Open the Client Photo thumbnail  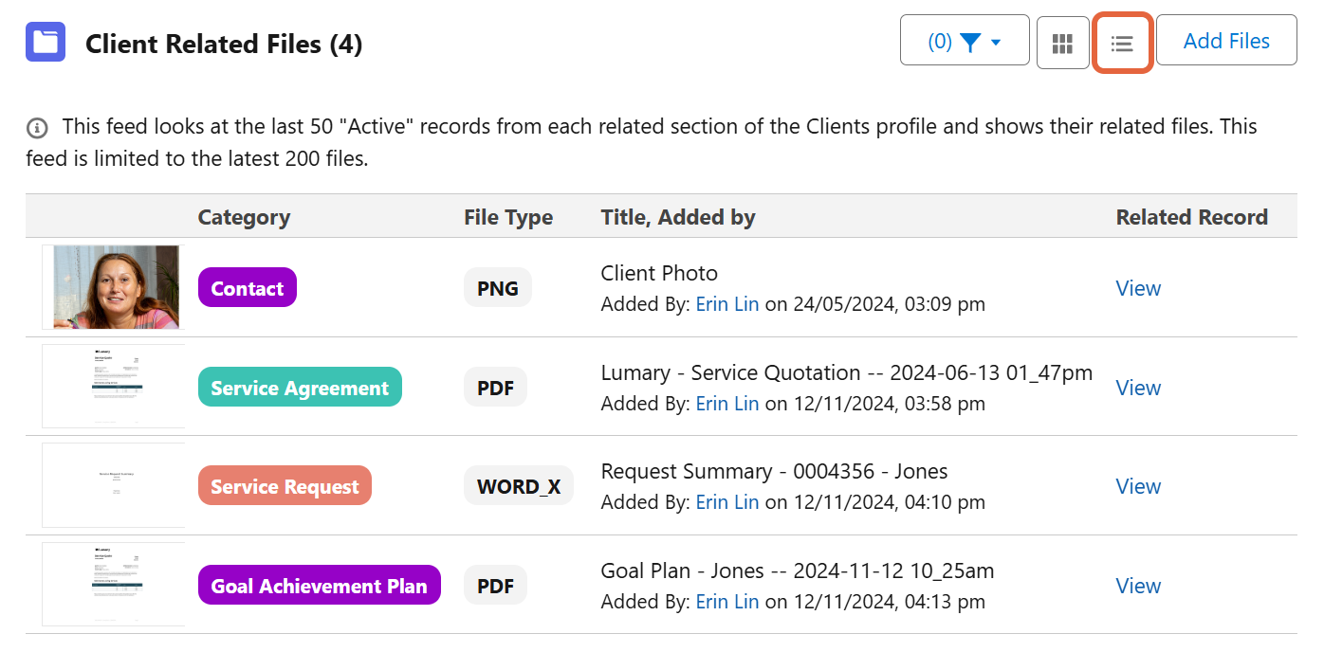point(115,287)
